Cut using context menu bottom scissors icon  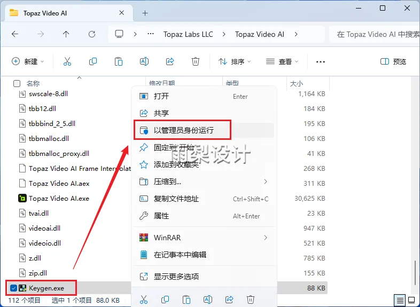(144, 299)
